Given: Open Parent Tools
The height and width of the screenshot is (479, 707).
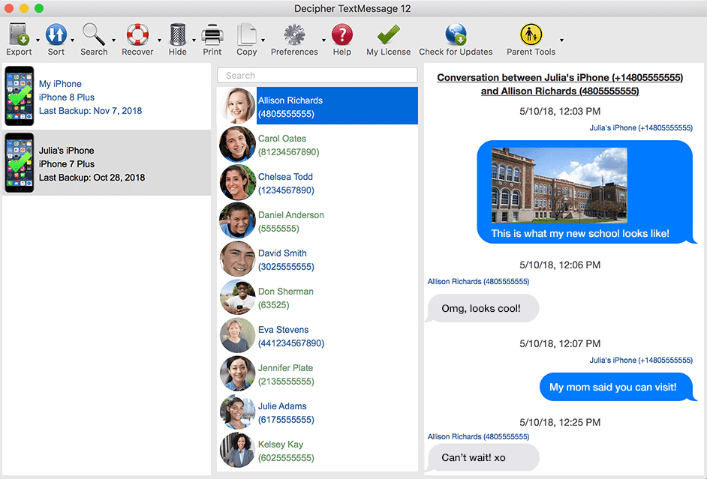Looking at the screenshot, I should tap(531, 34).
